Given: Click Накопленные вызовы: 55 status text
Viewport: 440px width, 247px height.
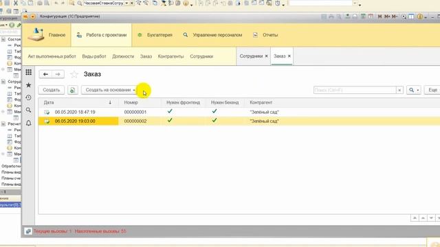Looking at the screenshot, I should pyautogui.click(x=100, y=231).
